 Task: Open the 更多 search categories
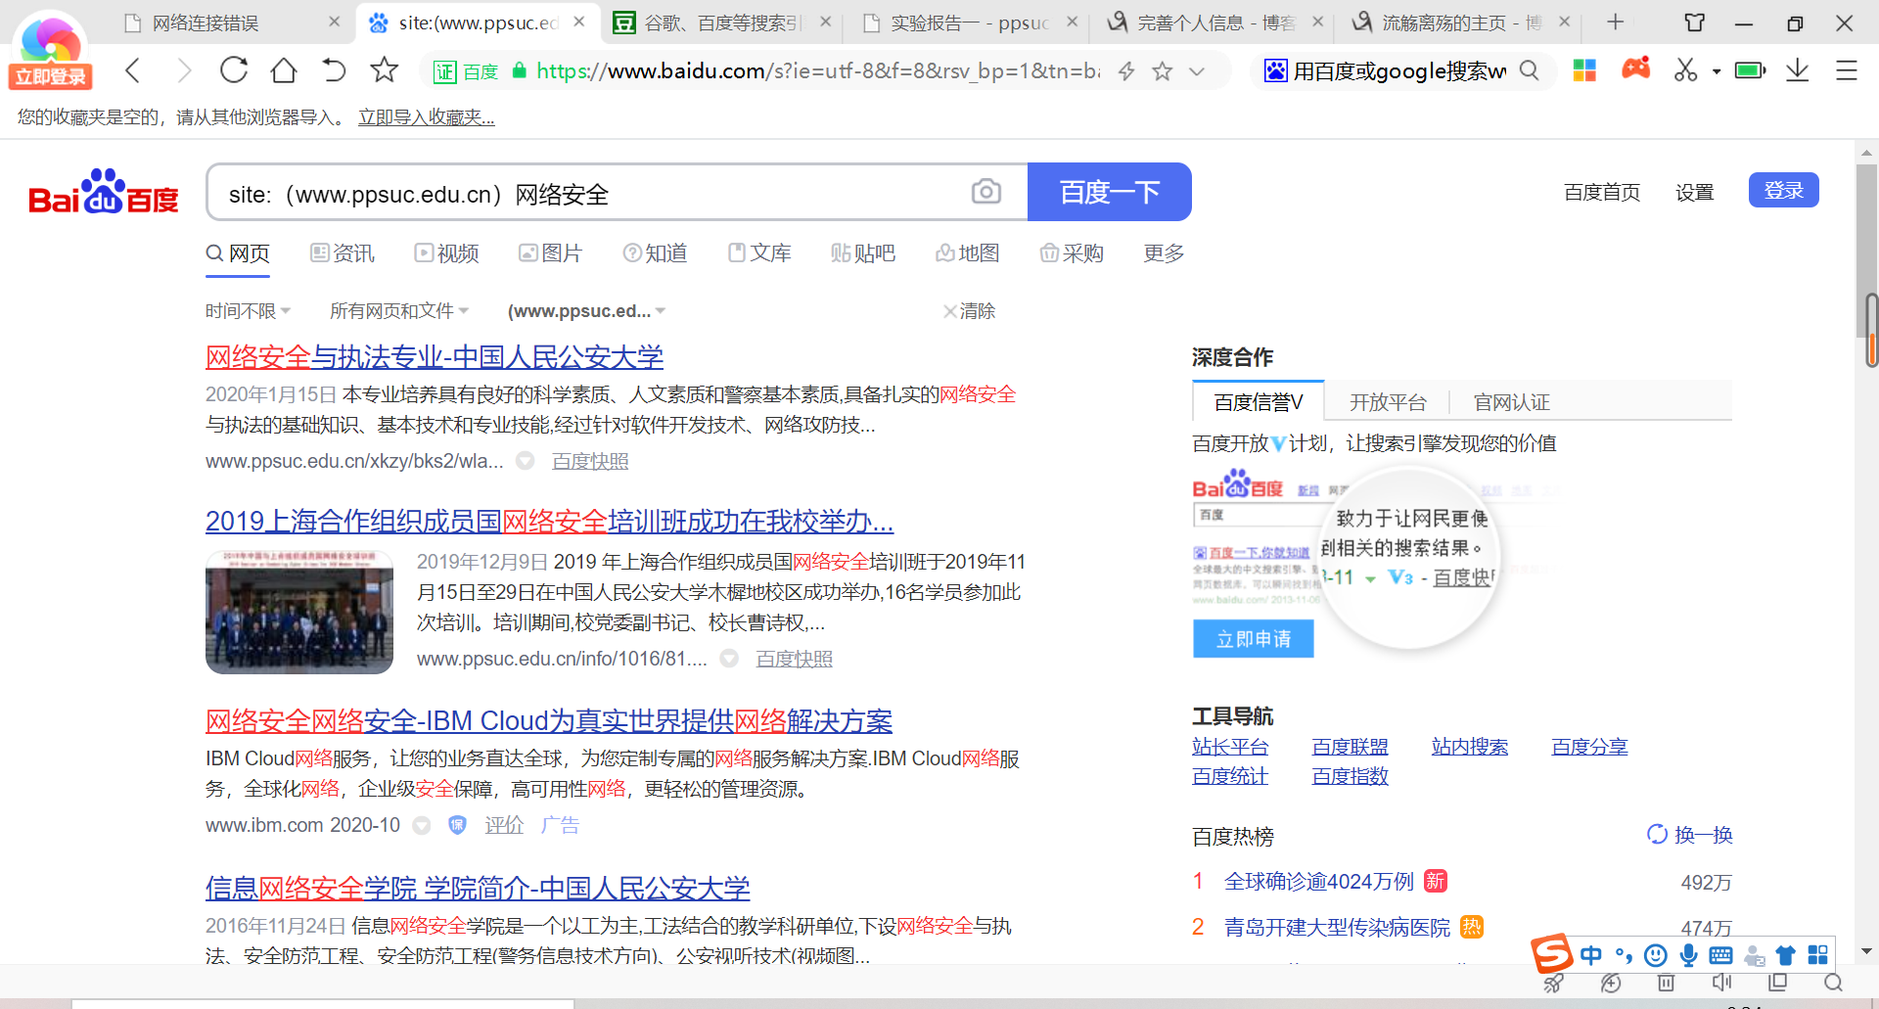1164,253
